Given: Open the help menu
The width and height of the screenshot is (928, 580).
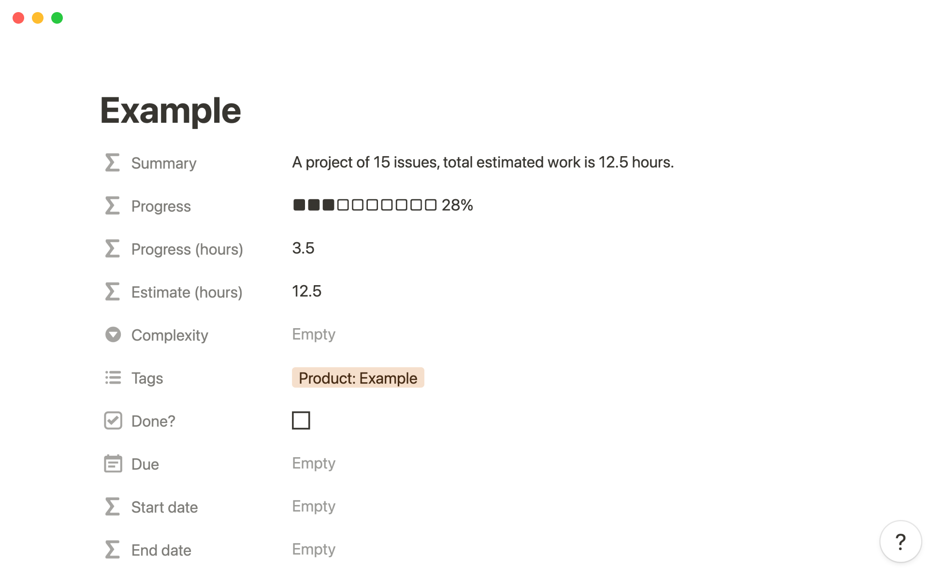Looking at the screenshot, I should pyautogui.click(x=899, y=541).
